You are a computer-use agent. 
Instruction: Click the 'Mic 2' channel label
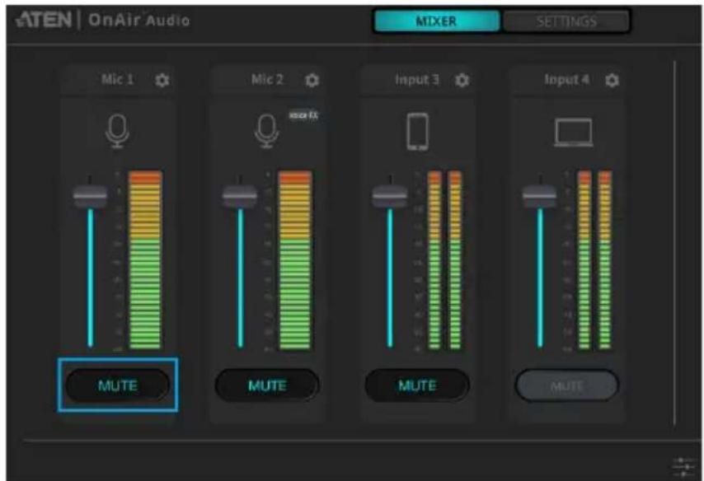point(268,79)
